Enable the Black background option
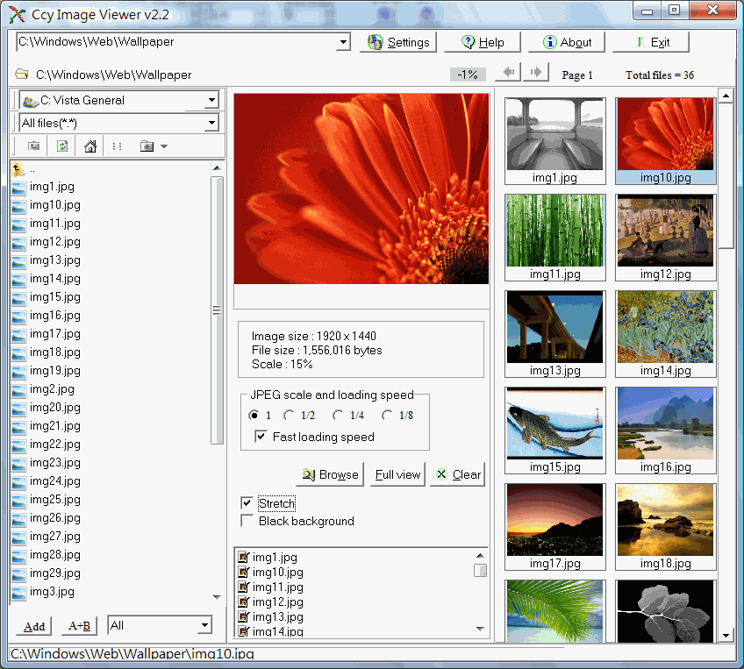The width and height of the screenshot is (744, 669). tap(247, 521)
